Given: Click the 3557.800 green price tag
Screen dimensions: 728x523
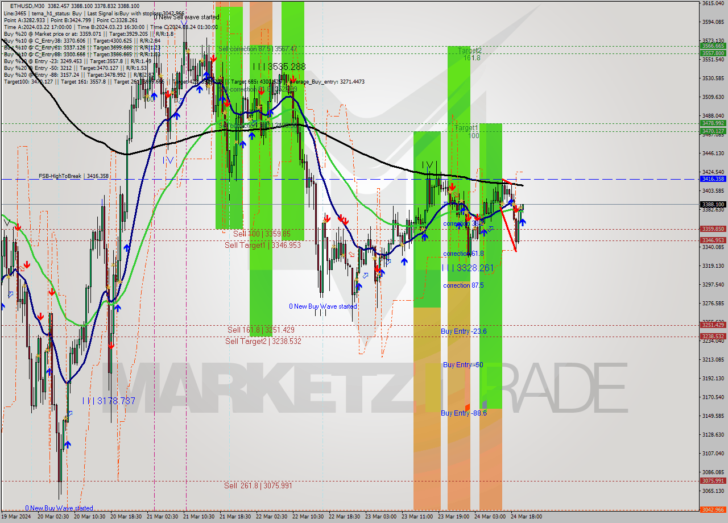Looking at the screenshot, I should pyautogui.click(x=713, y=53).
